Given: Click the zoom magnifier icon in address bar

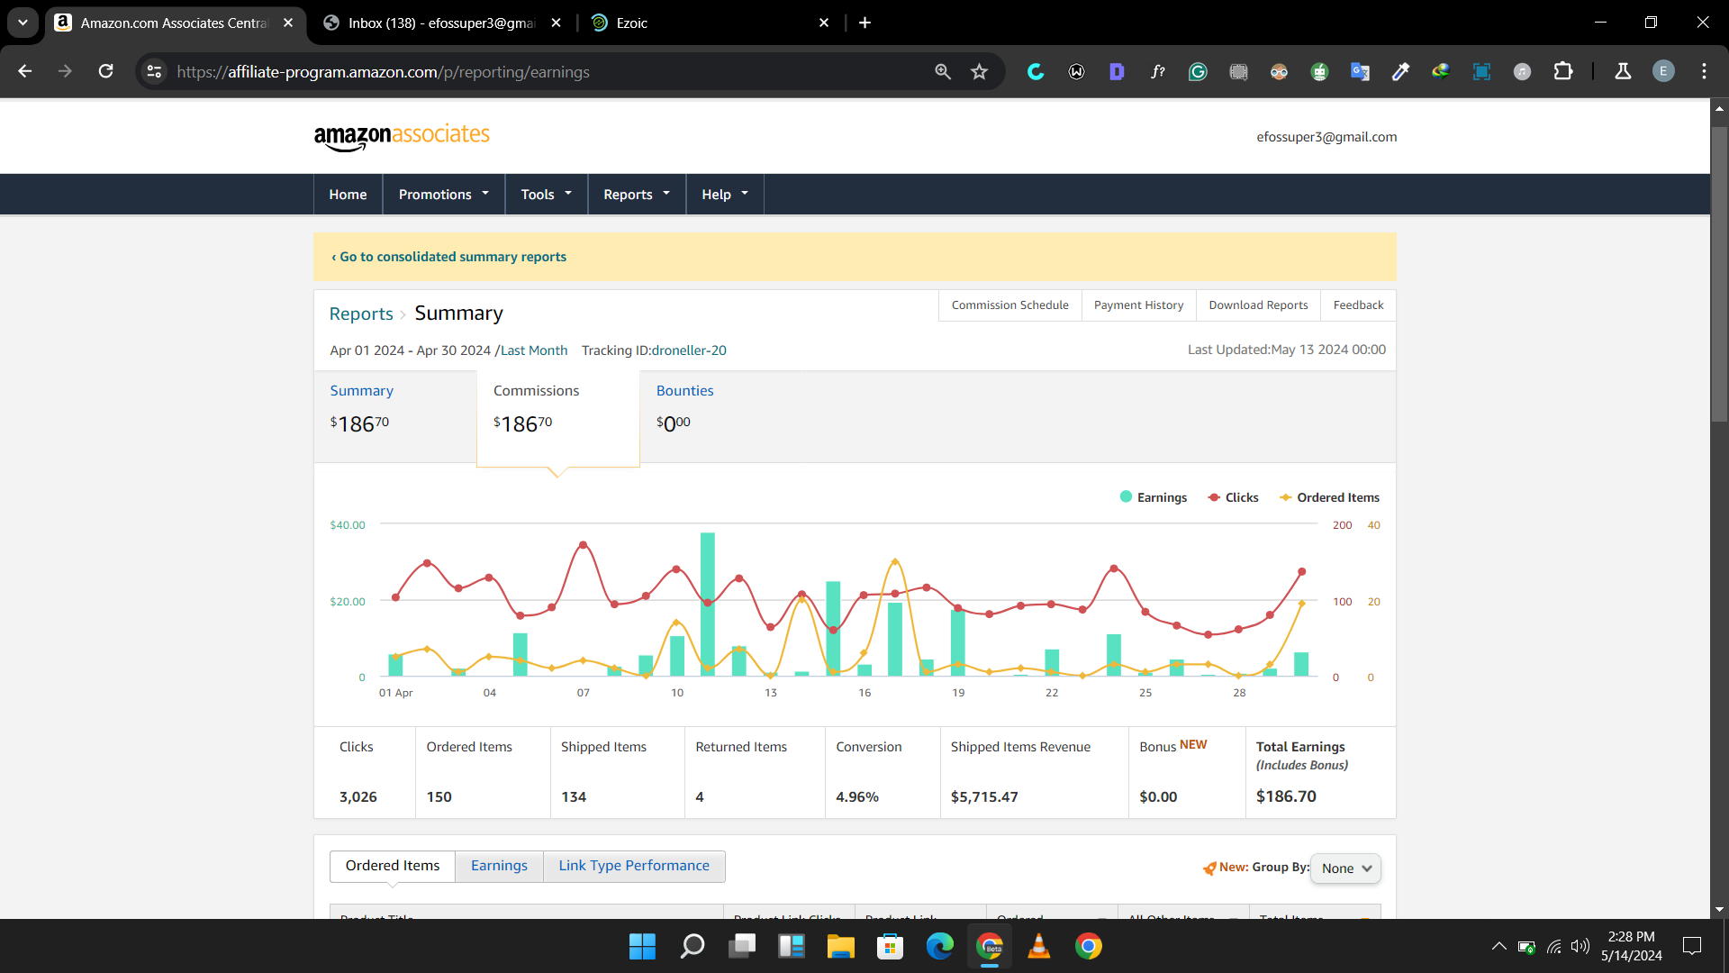Looking at the screenshot, I should click(x=943, y=71).
